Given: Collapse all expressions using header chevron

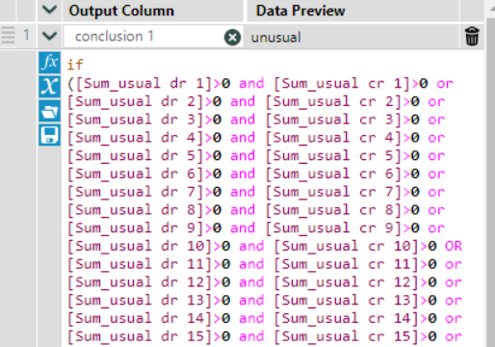Looking at the screenshot, I should click(49, 10).
